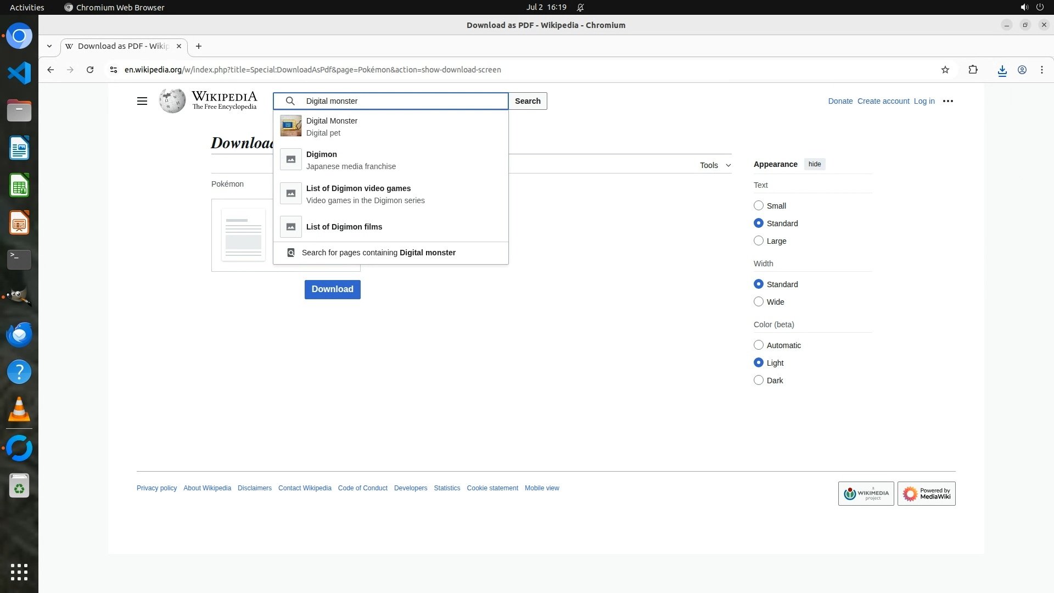Select the Large text size option
This screenshot has width=1054, height=593.
pos(759,240)
